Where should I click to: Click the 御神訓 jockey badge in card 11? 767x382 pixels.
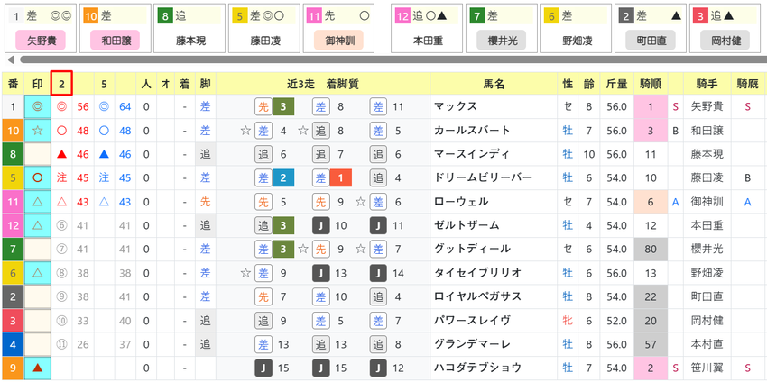click(x=338, y=41)
